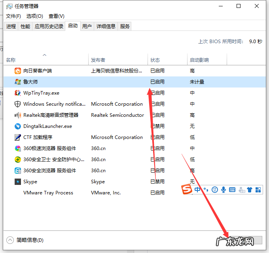Open the Sogou skin shirt icon
Viewport: 269px width, 253px height.
250,190
